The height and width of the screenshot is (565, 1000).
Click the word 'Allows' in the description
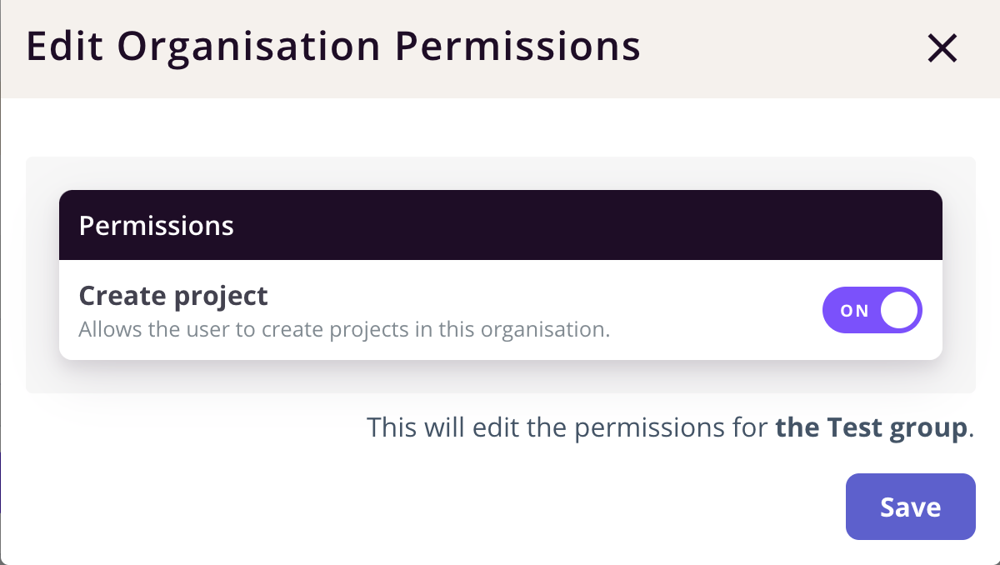click(x=110, y=329)
